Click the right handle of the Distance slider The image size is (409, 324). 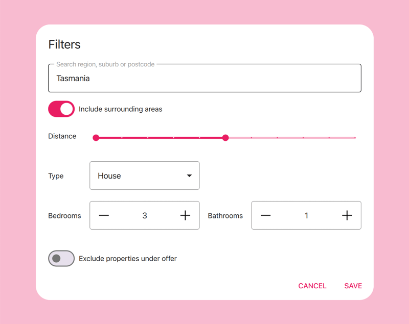pos(225,138)
